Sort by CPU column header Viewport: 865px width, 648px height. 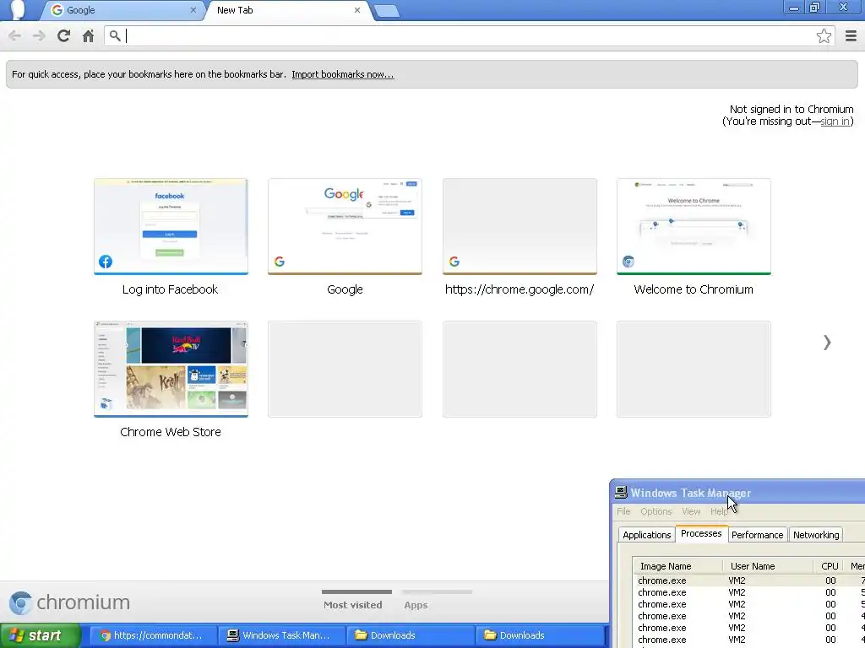click(830, 566)
